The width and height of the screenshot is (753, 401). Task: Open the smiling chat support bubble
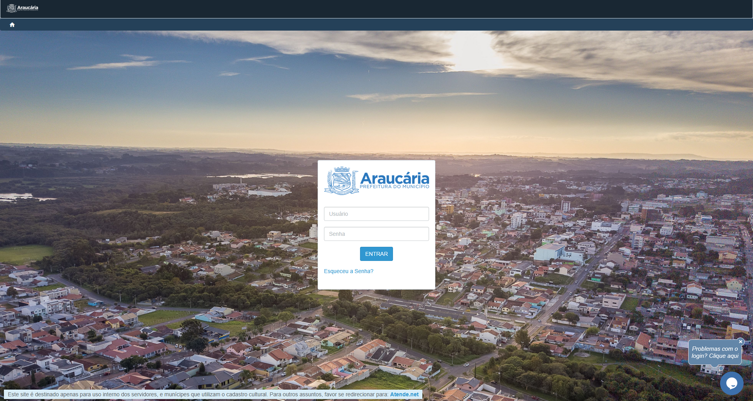731,383
